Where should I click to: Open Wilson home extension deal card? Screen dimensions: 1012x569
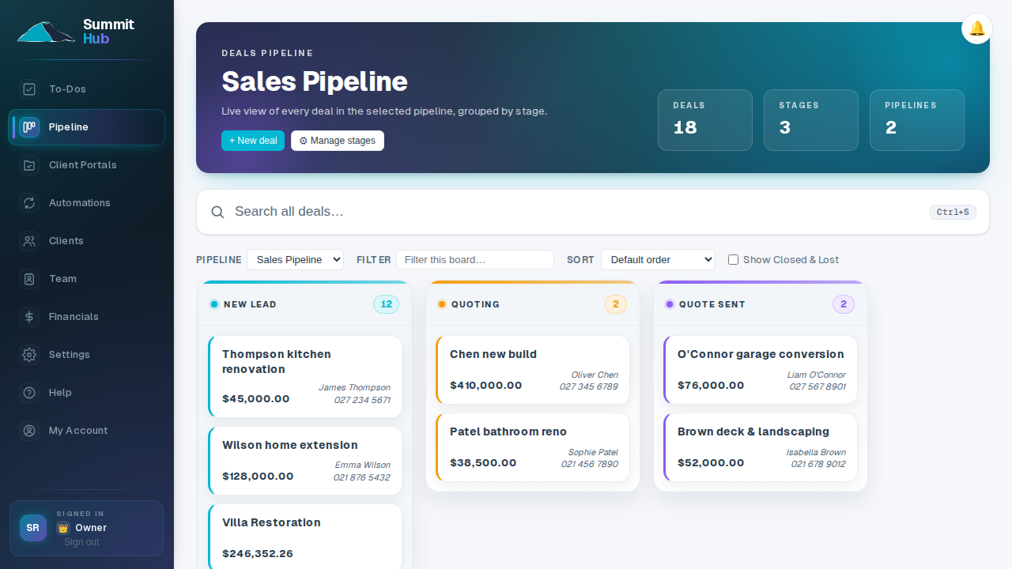coord(305,461)
